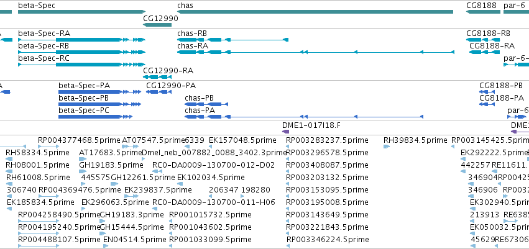Click the RP003283237.5prime EST label
This screenshot has width=529, height=249.
pos(327,140)
